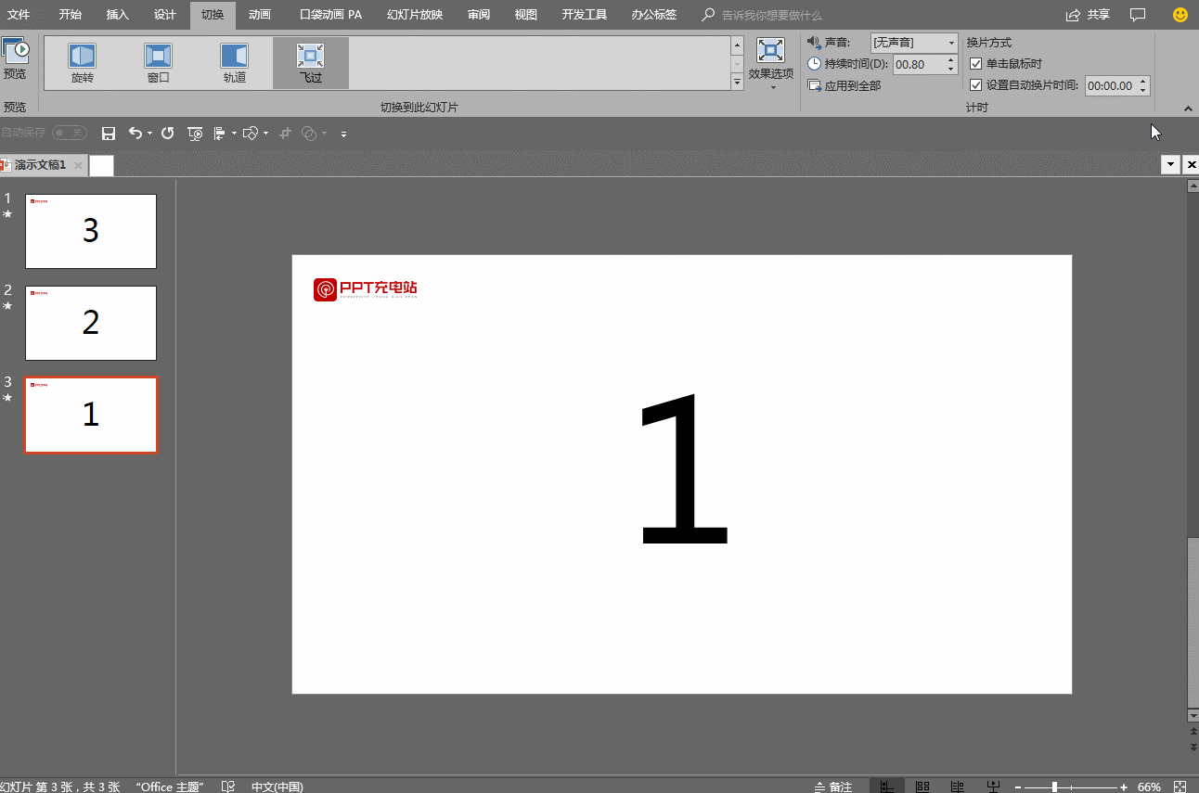This screenshot has height=793, width=1199.
Task: Click the merge shapes icon
Action: [x=311, y=134]
